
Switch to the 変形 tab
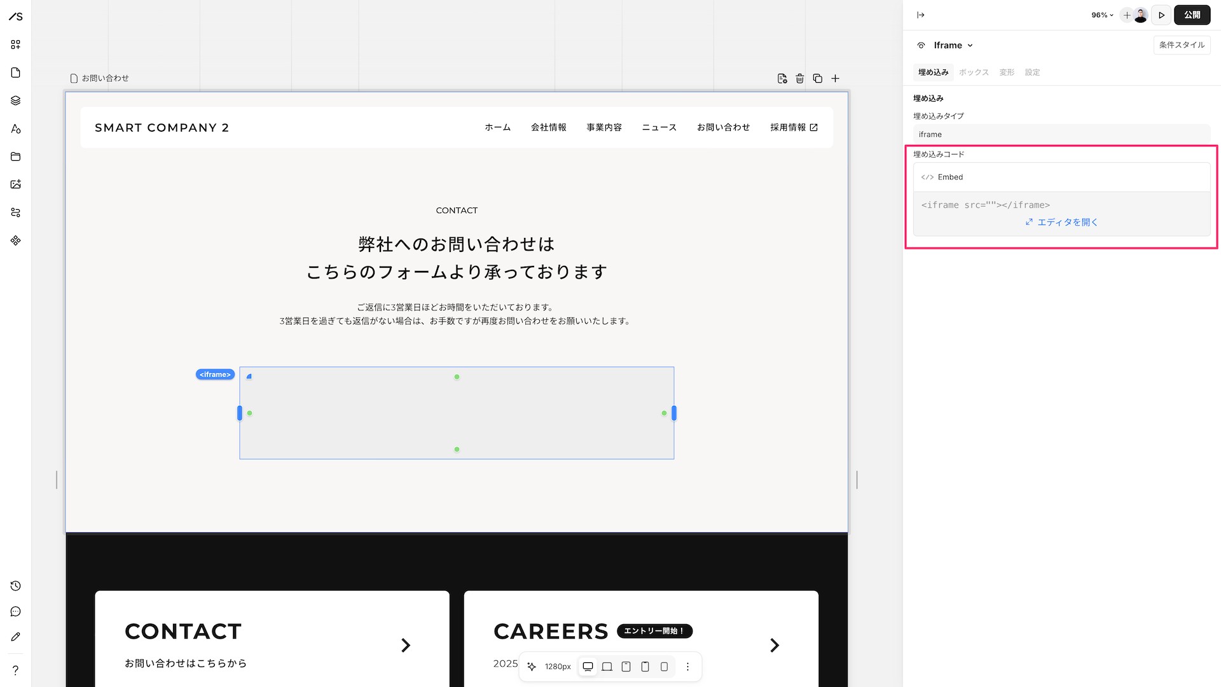[x=1007, y=73]
